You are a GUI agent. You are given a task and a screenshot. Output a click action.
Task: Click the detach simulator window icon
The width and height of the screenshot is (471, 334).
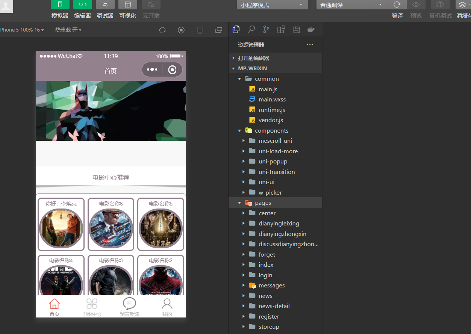[x=219, y=30]
